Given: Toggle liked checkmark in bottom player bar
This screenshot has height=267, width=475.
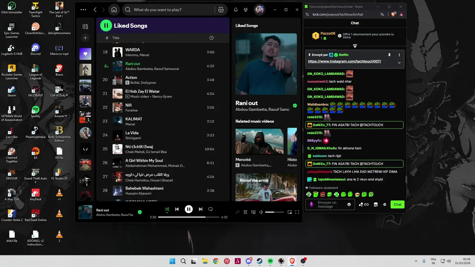Looking at the screenshot, I should point(140,212).
